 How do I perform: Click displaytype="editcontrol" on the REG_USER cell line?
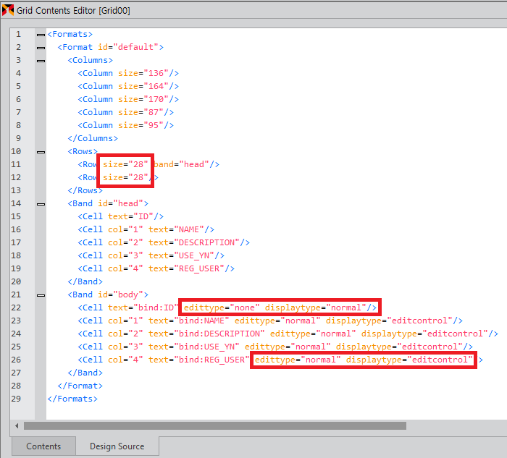click(x=409, y=360)
